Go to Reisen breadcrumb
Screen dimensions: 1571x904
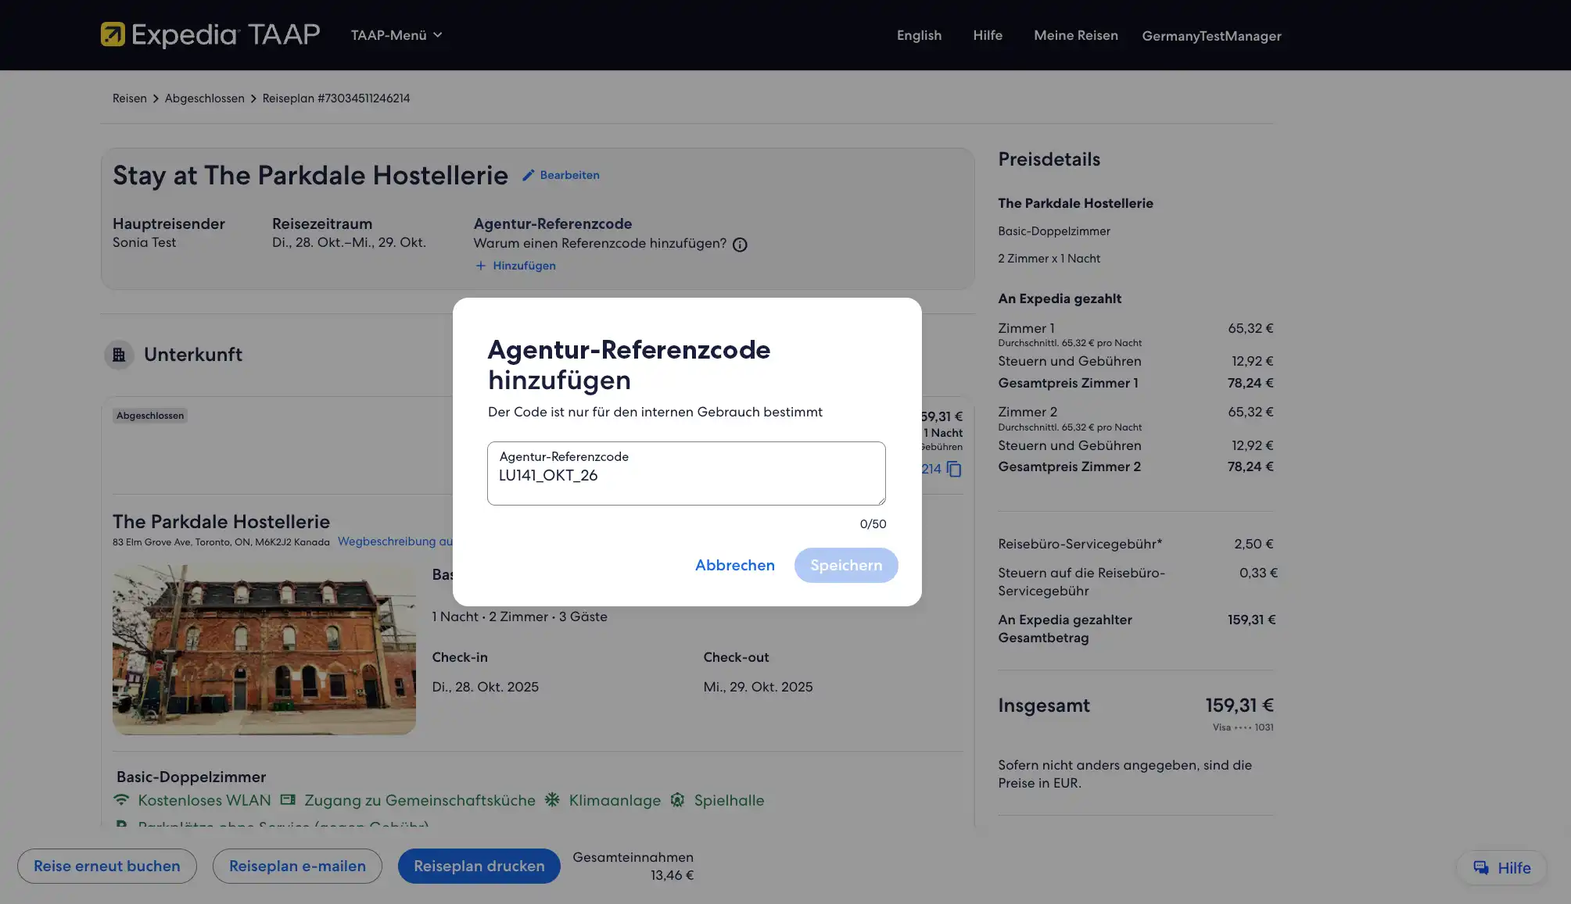(x=130, y=98)
